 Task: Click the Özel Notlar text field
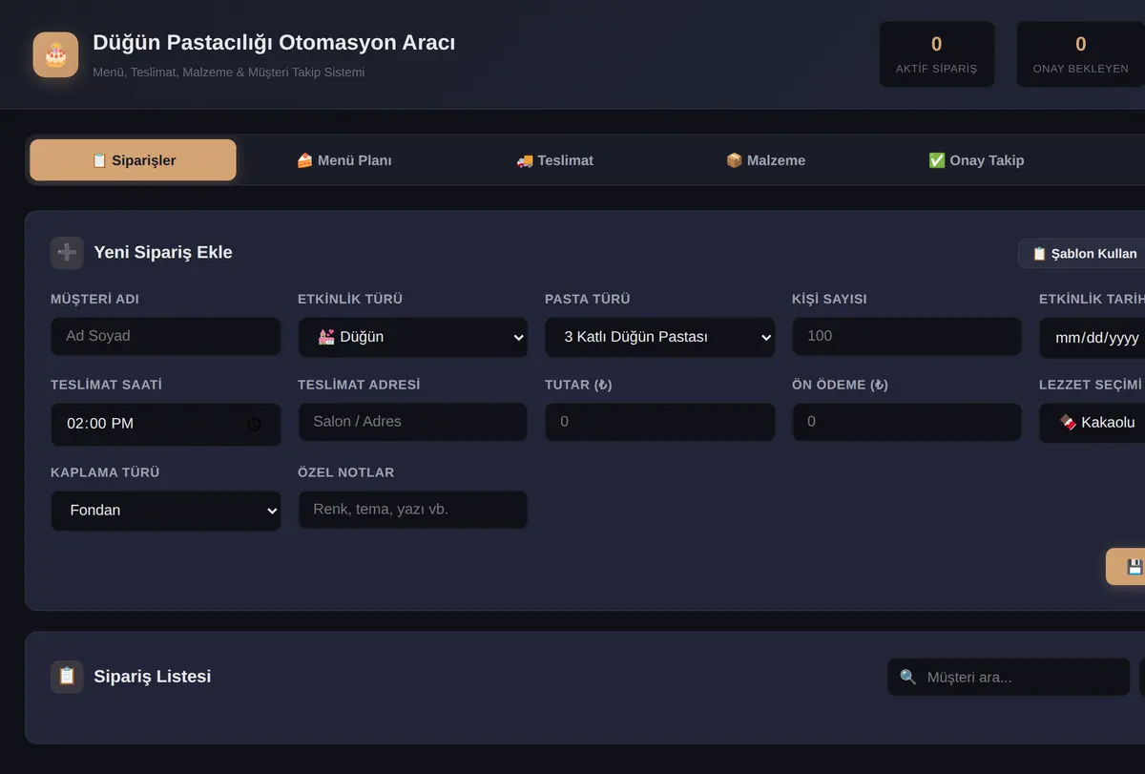coord(413,510)
